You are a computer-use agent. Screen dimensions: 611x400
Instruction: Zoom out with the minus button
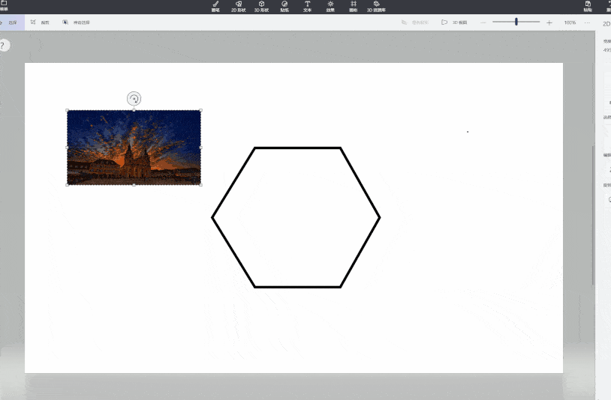(x=483, y=22)
